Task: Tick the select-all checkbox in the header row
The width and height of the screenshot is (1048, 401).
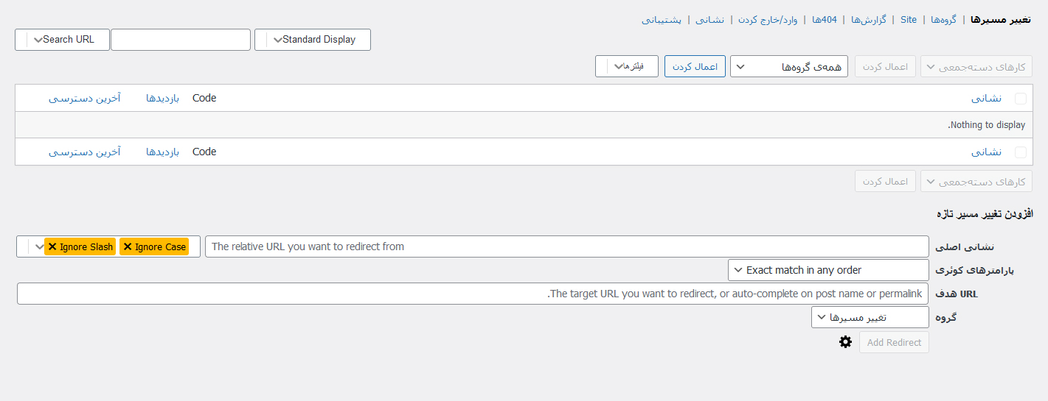Action: (x=1021, y=99)
